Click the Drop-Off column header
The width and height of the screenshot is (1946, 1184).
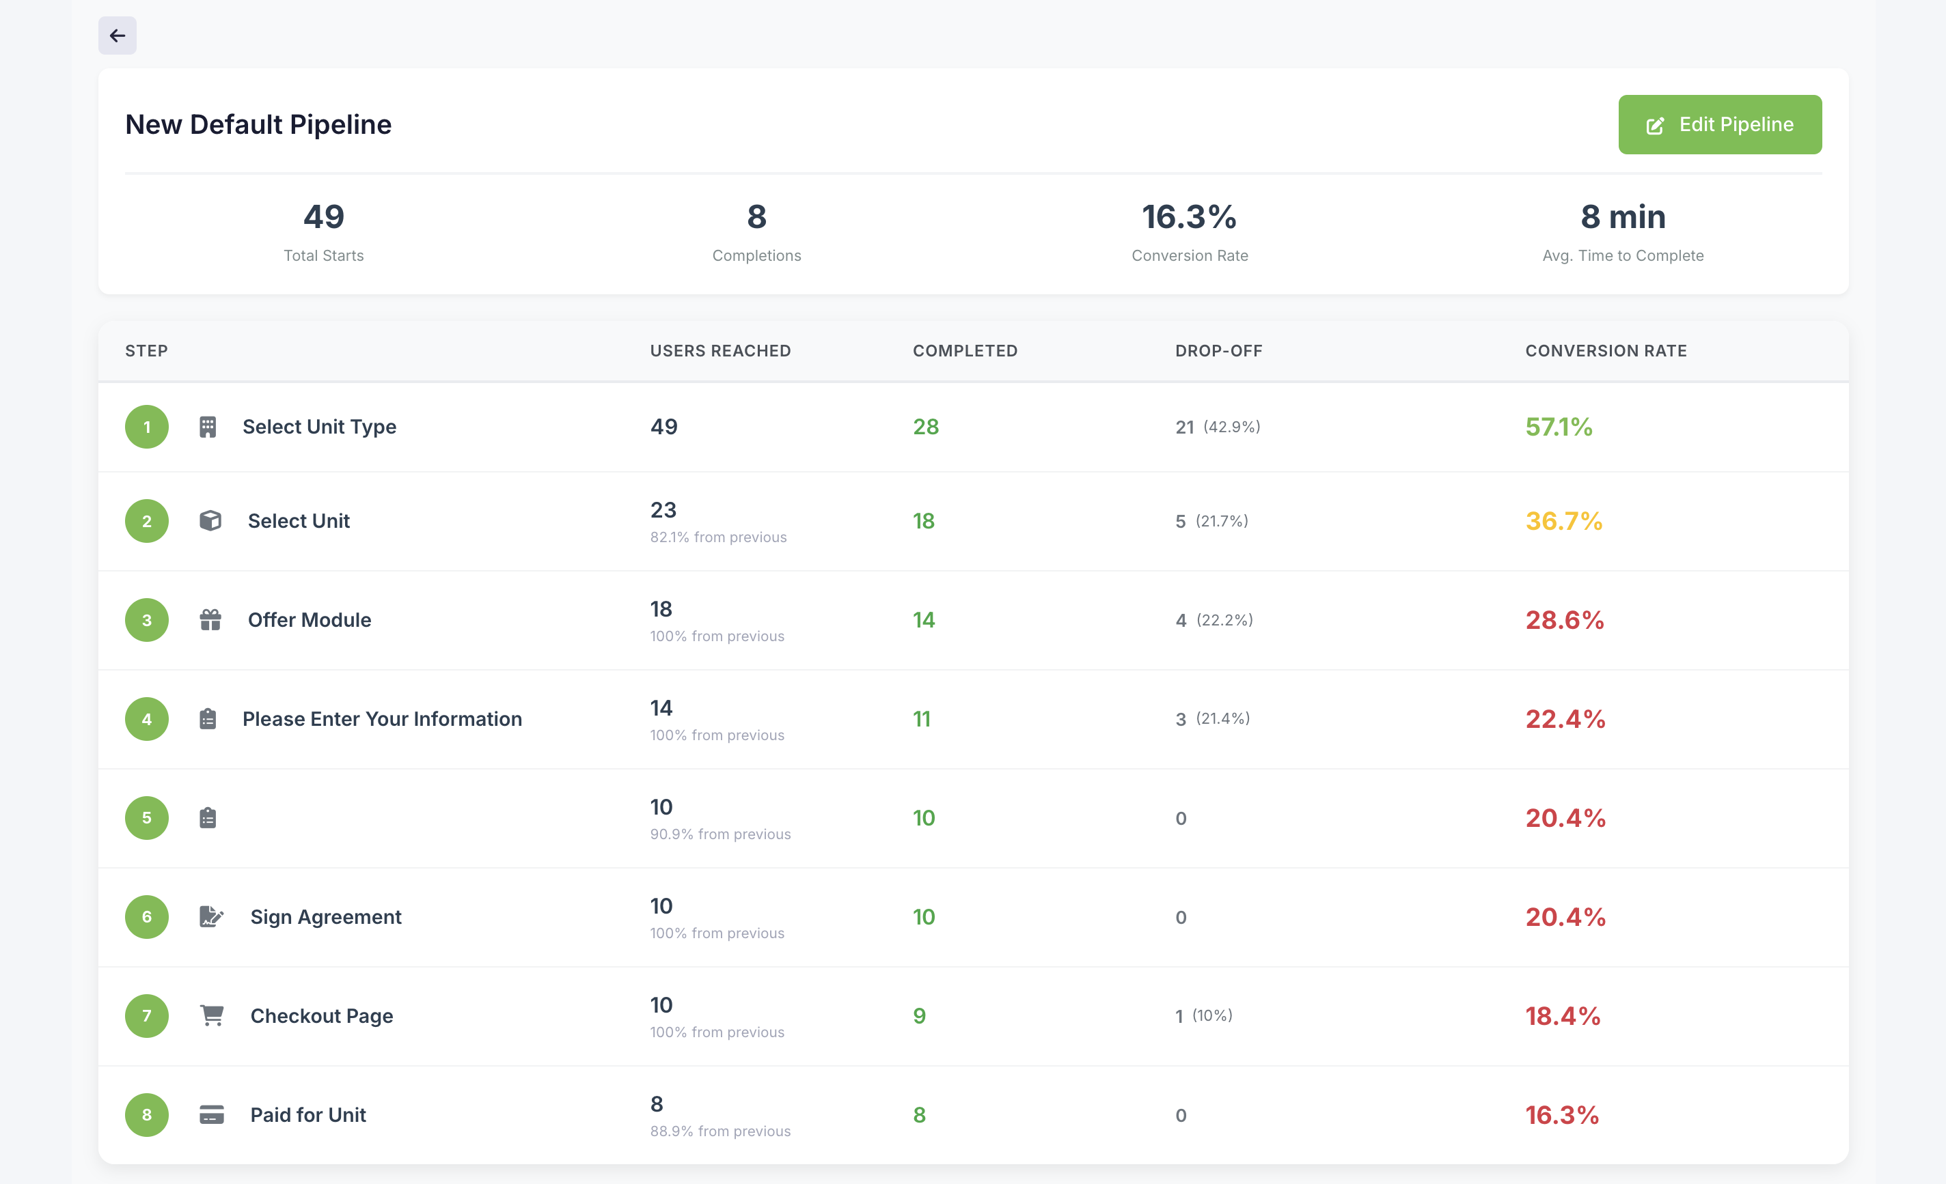(1218, 350)
